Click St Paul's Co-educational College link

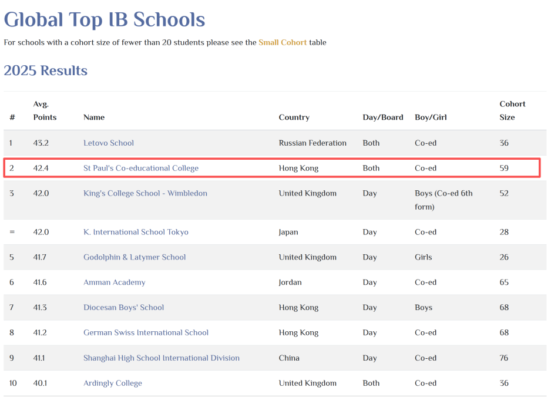pyautogui.click(x=141, y=168)
